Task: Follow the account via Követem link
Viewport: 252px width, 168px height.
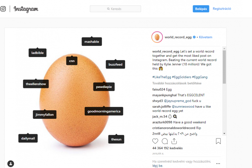Action: click(x=205, y=37)
